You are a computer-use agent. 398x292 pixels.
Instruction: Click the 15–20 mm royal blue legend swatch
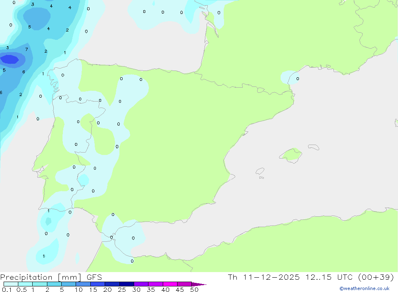98,284
